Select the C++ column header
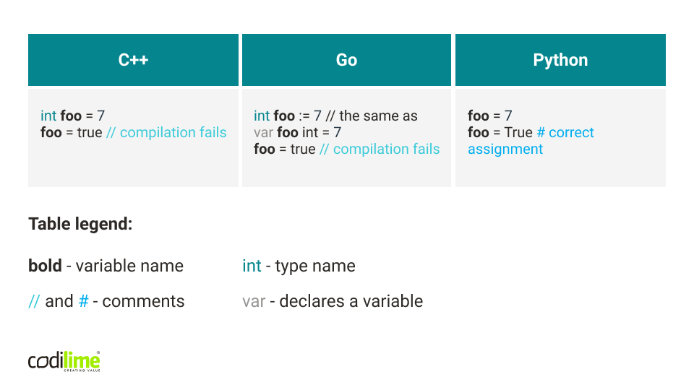The image size is (694, 390). (133, 60)
